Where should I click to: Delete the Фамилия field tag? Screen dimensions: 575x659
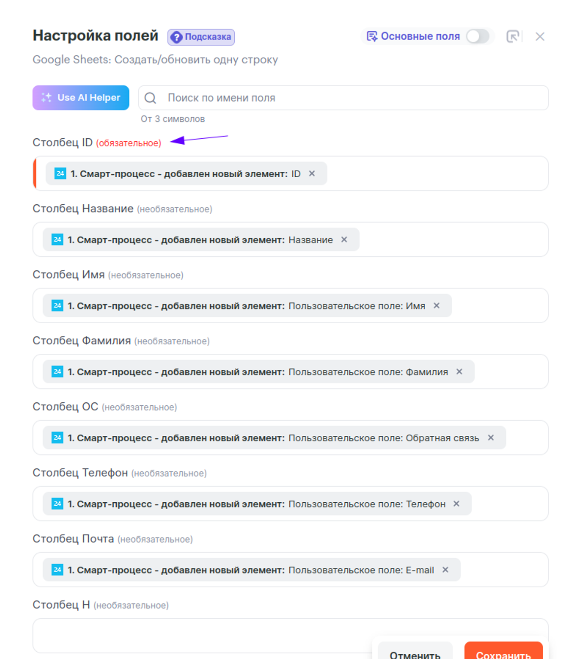tap(459, 372)
